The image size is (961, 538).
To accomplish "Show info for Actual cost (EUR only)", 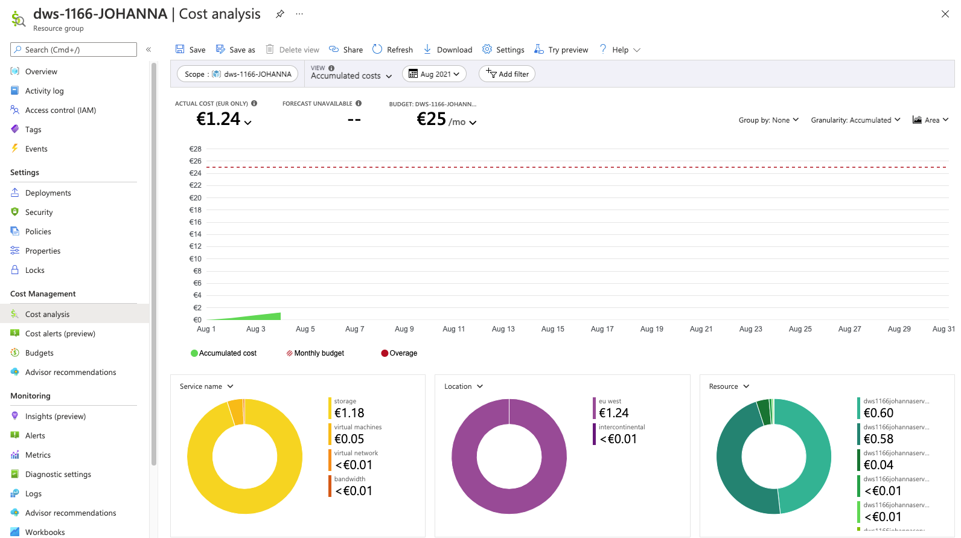I will point(254,103).
